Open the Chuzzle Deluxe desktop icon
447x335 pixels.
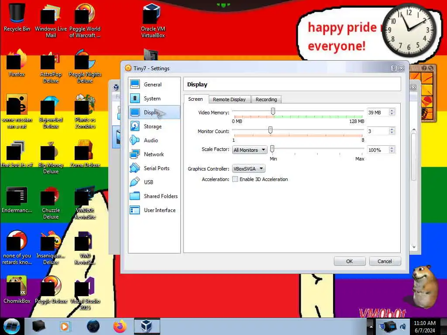coord(51,202)
